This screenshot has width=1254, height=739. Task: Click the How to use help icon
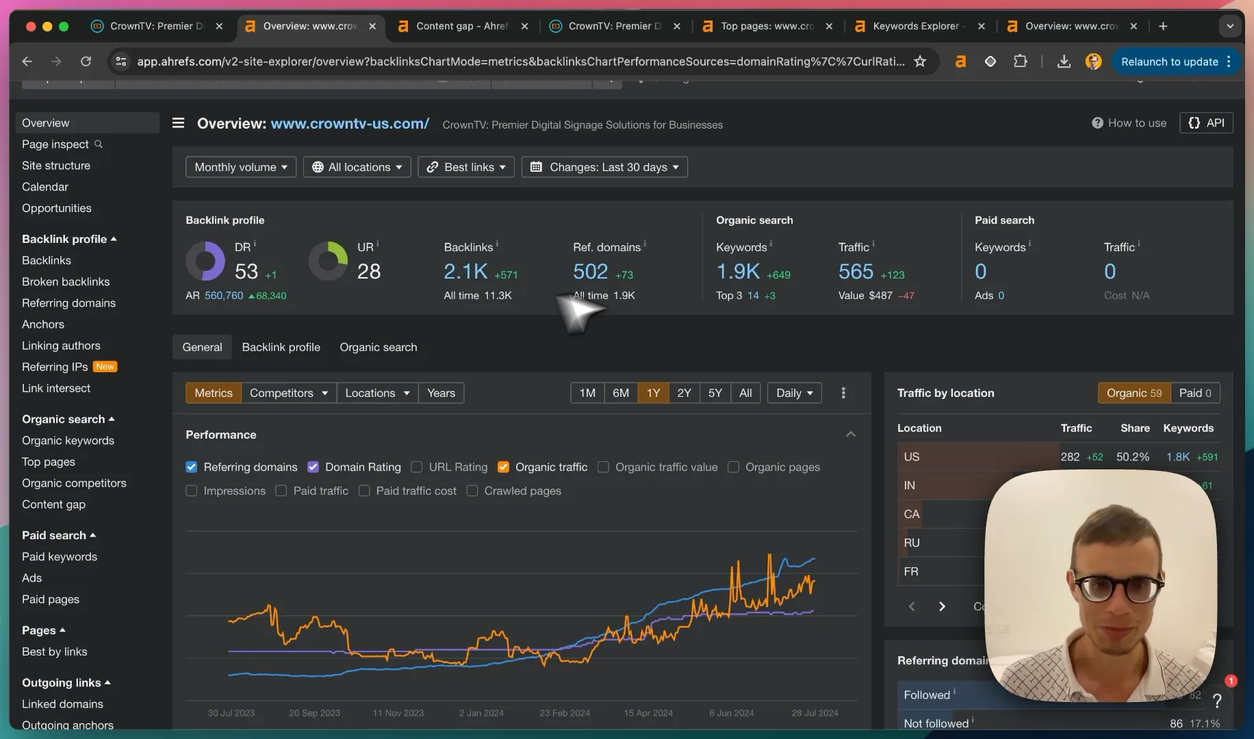1097,123
